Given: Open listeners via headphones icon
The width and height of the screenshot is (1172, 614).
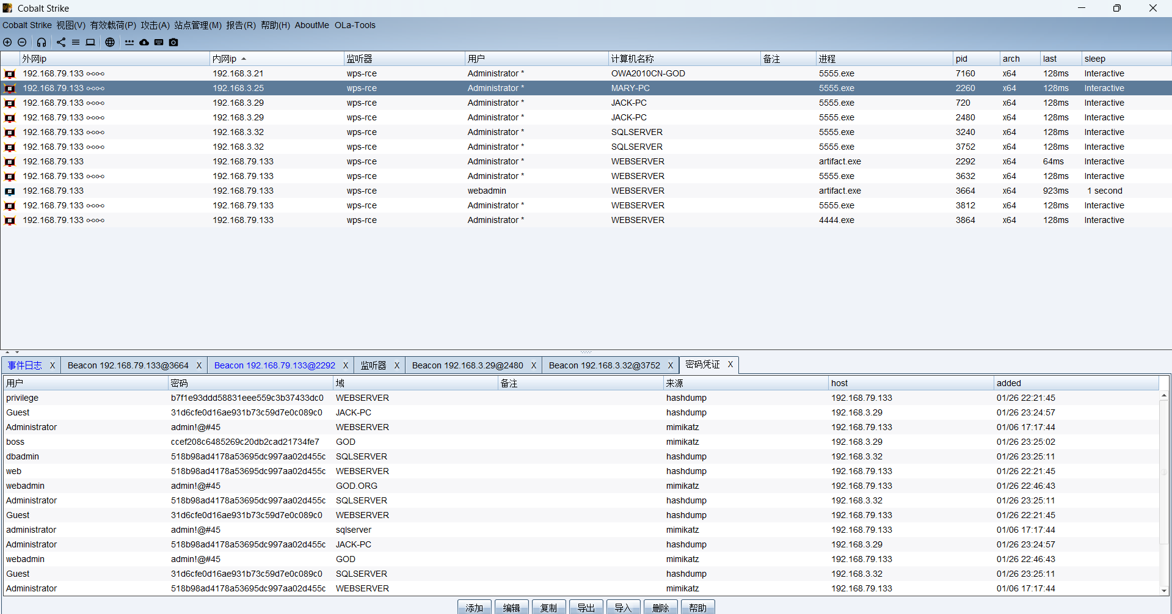Looking at the screenshot, I should [42, 42].
